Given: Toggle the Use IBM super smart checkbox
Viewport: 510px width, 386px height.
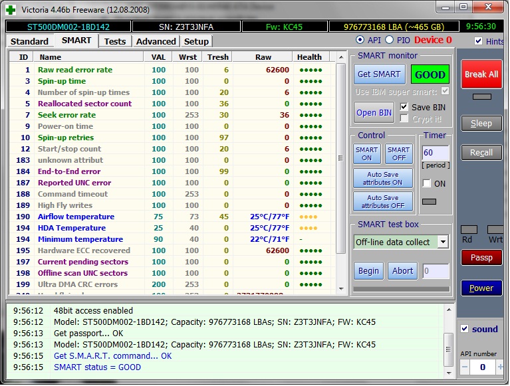Looking at the screenshot, I should [445, 91].
